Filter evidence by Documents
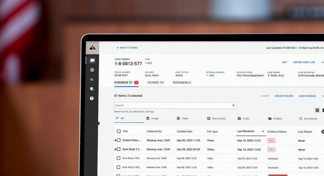Screen dimensions: 324x176 (x=216, y=119)
